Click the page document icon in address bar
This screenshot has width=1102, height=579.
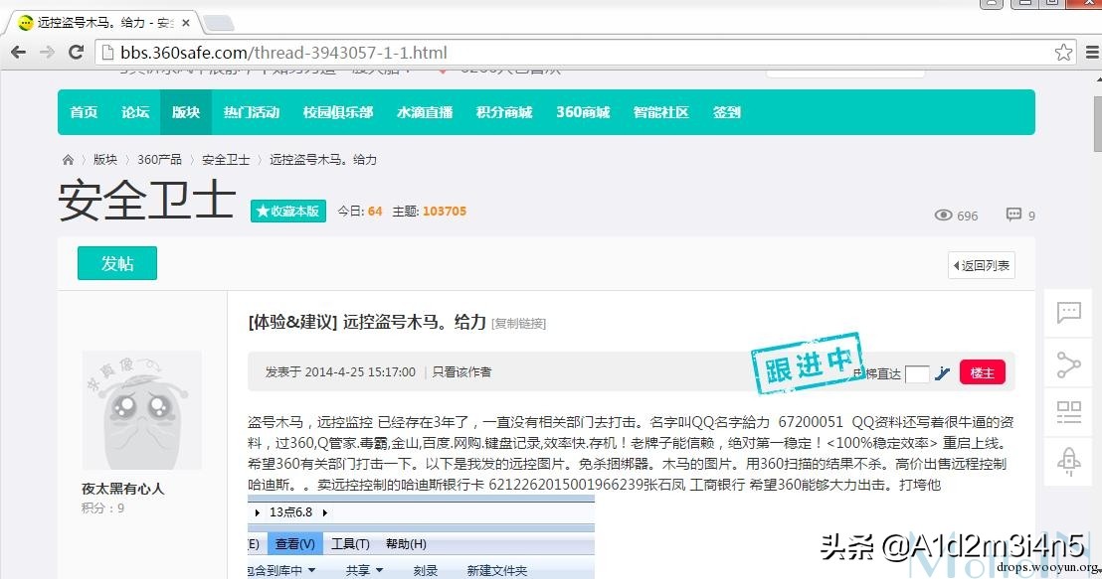tap(107, 52)
